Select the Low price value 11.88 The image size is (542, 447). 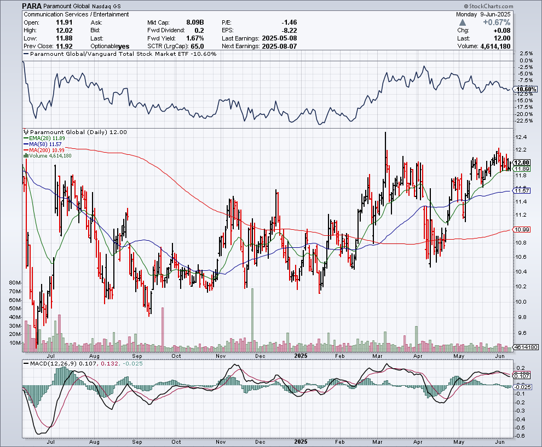point(64,38)
